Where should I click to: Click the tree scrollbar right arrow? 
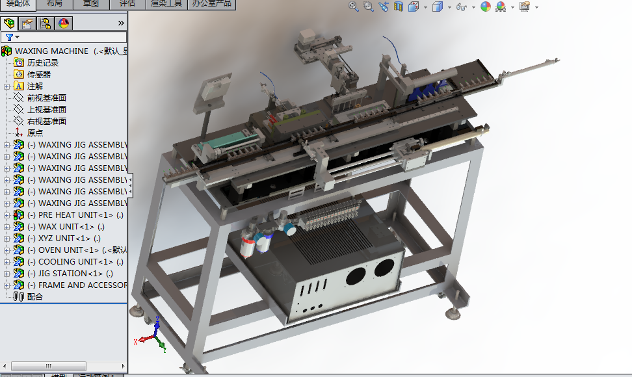123,366
